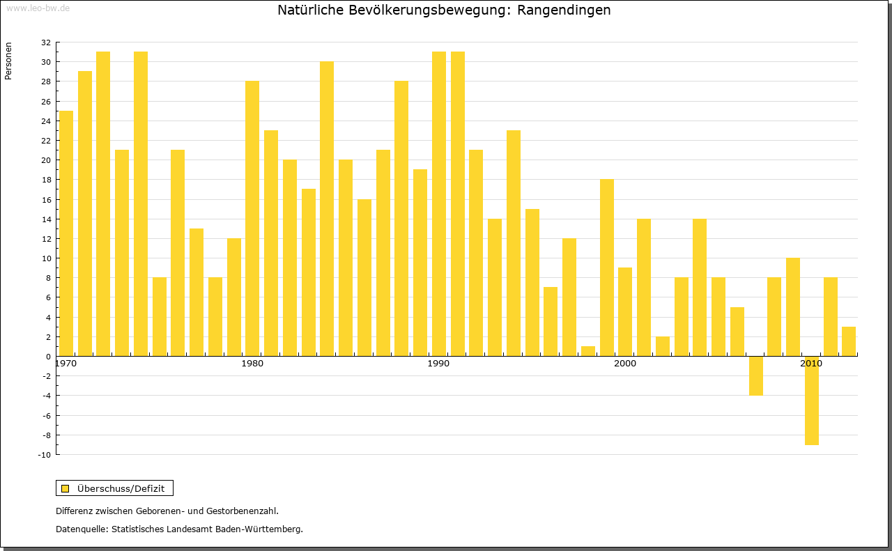Image resolution: width=892 pixels, height=551 pixels.
Task: Click the yellow Überschuss/Defizit legend swatch
Action: coord(65,488)
